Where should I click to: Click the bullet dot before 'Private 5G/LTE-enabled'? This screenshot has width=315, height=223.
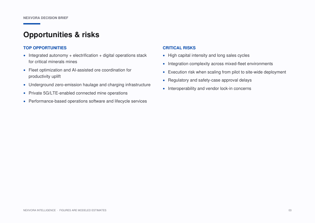pos(24,93)
